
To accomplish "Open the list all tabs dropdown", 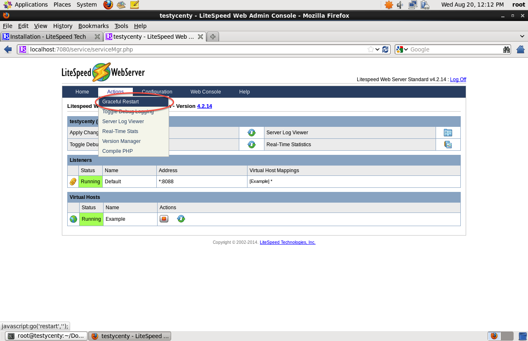I will 522,37.
